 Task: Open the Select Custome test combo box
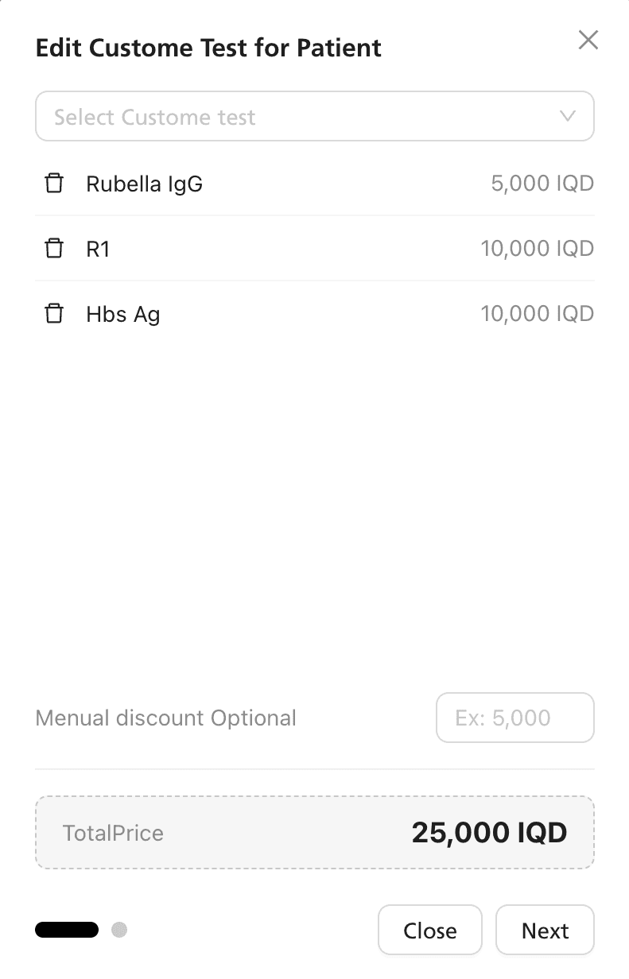click(x=315, y=117)
